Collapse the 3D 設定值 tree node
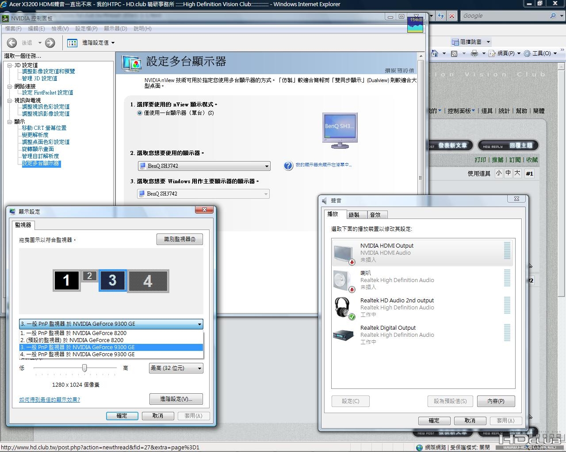The image size is (566, 452). [10, 65]
